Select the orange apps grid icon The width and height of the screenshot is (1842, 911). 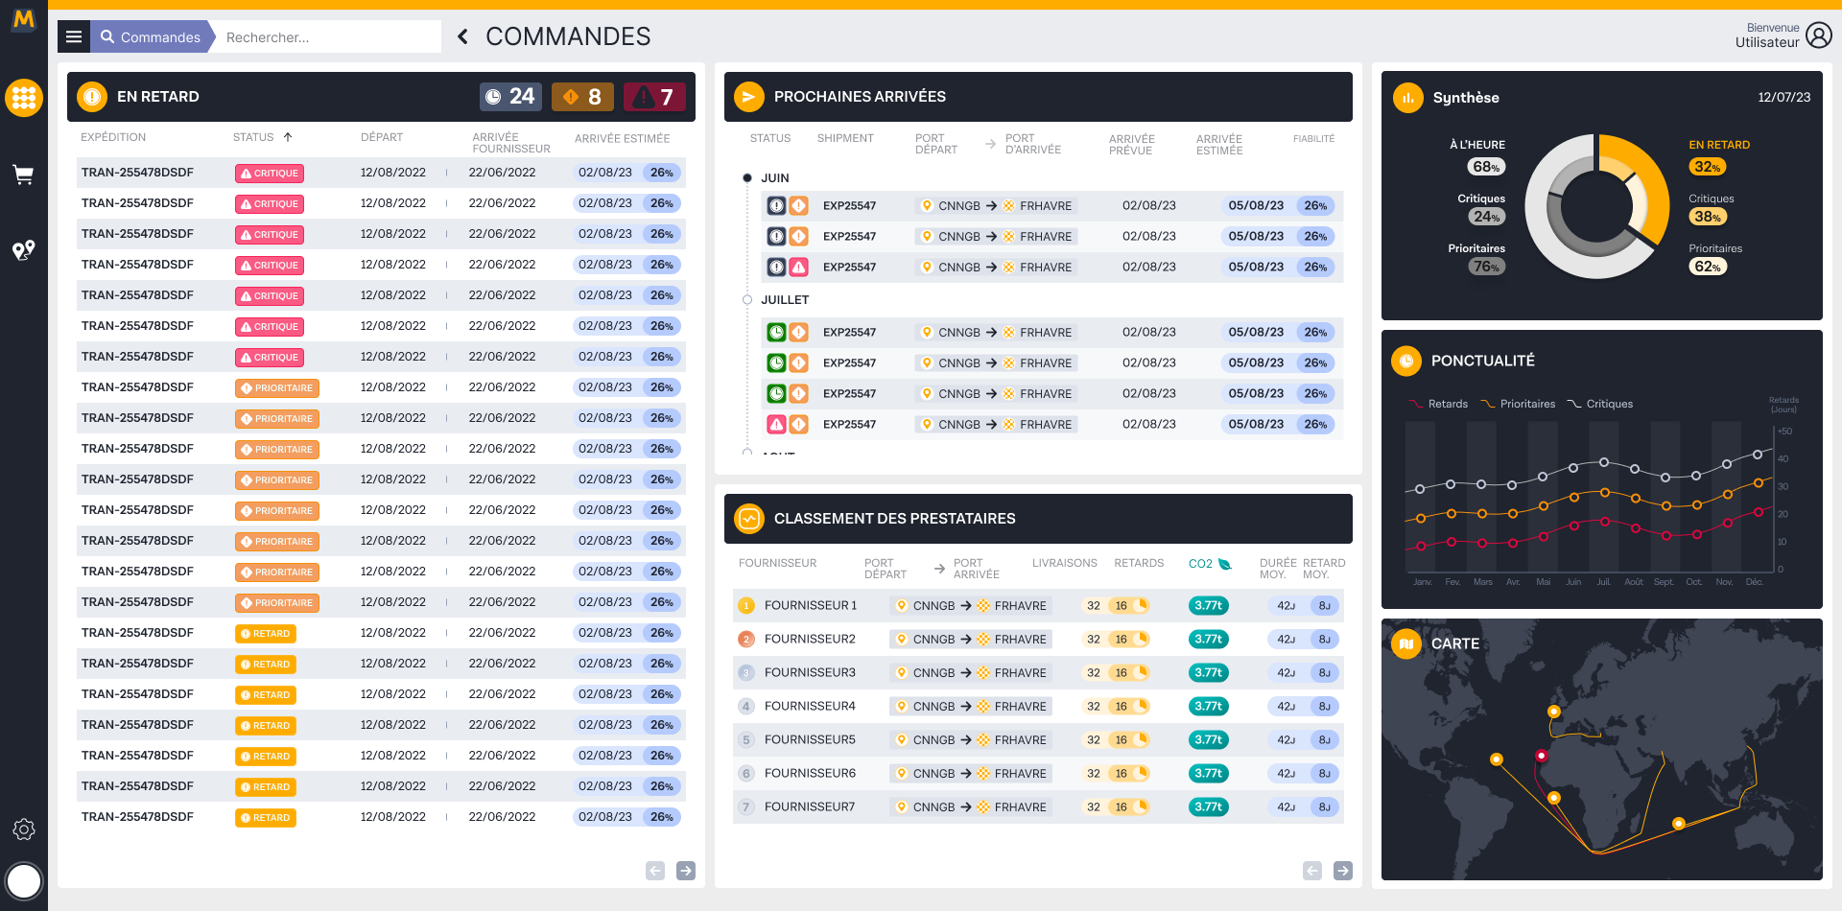click(24, 98)
